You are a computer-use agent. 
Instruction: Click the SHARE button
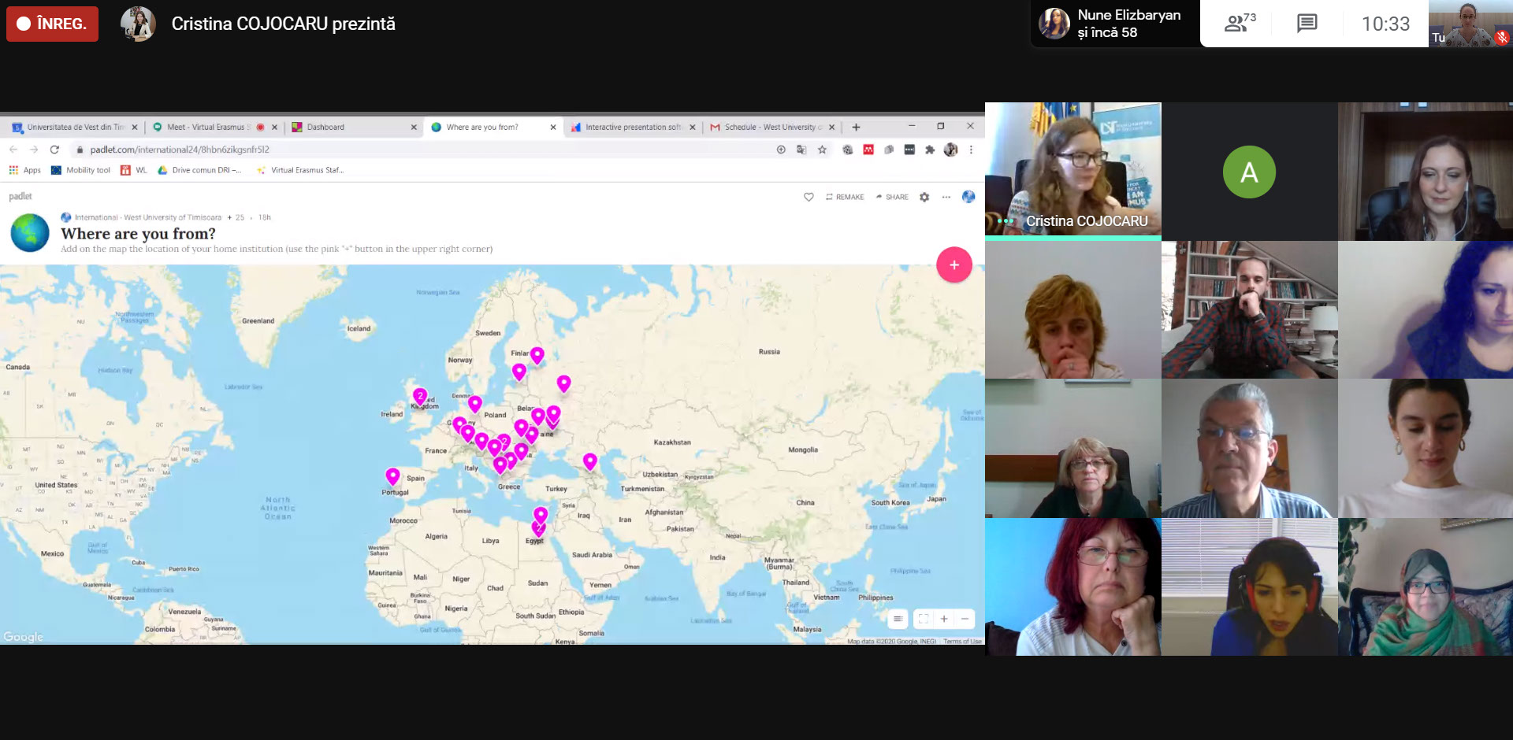pyautogui.click(x=892, y=197)
